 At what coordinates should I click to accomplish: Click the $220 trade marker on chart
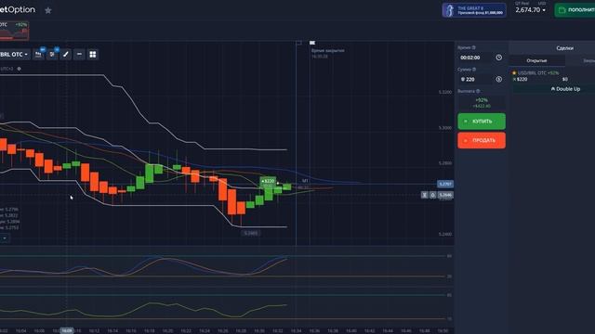click(x=268, y=181)
